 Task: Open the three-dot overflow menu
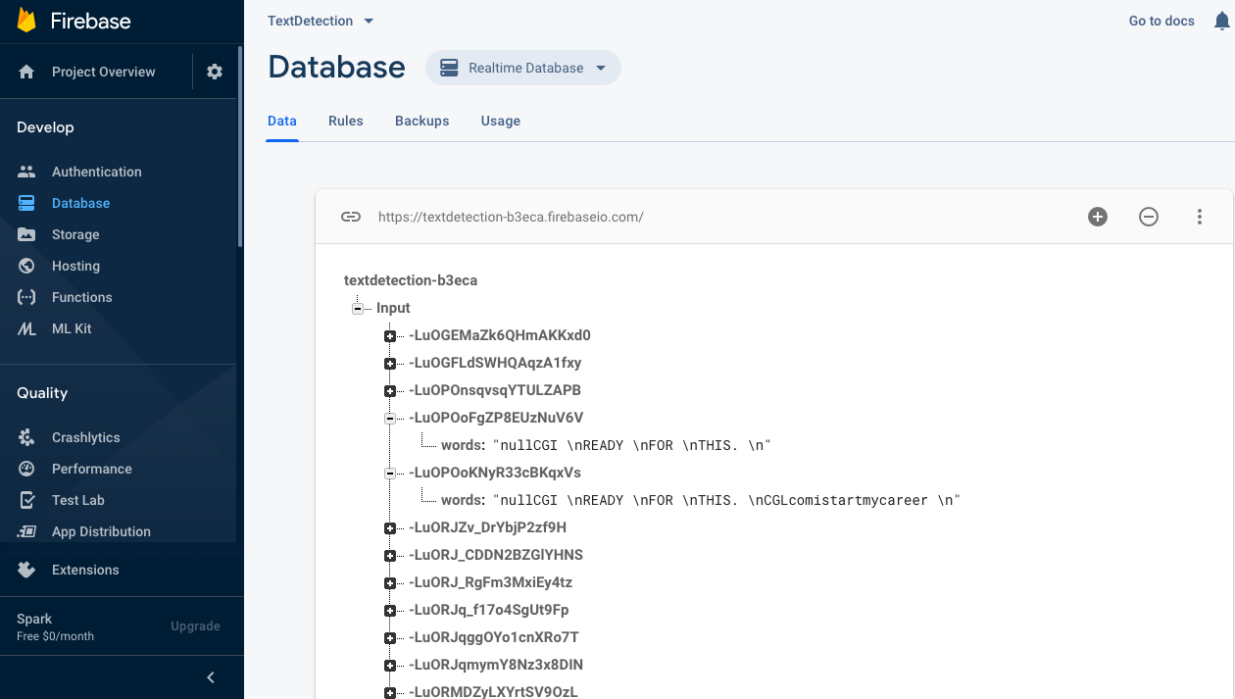coord(1200,217)
